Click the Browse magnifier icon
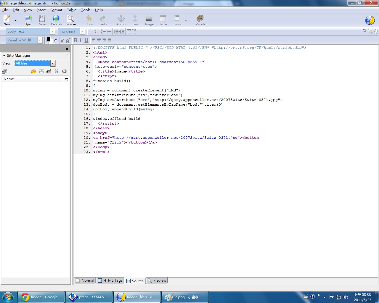Image resolution: width=379 pixels, height=303 pixels. [x=70, y=19]
